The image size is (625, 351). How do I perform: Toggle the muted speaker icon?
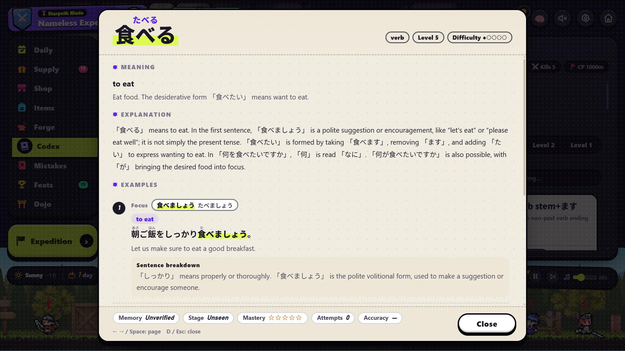coord(562,19)
